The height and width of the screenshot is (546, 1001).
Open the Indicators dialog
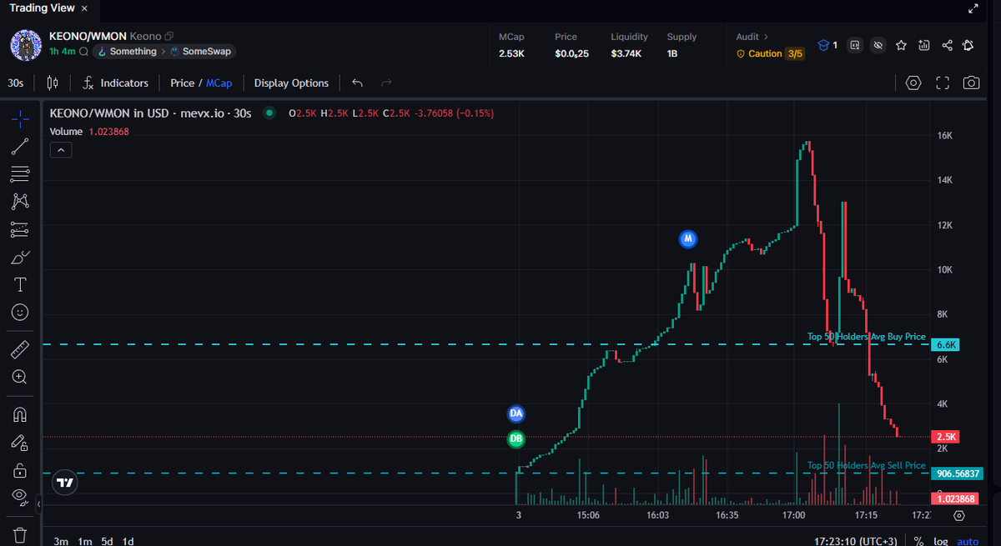(x=116, y=83)
